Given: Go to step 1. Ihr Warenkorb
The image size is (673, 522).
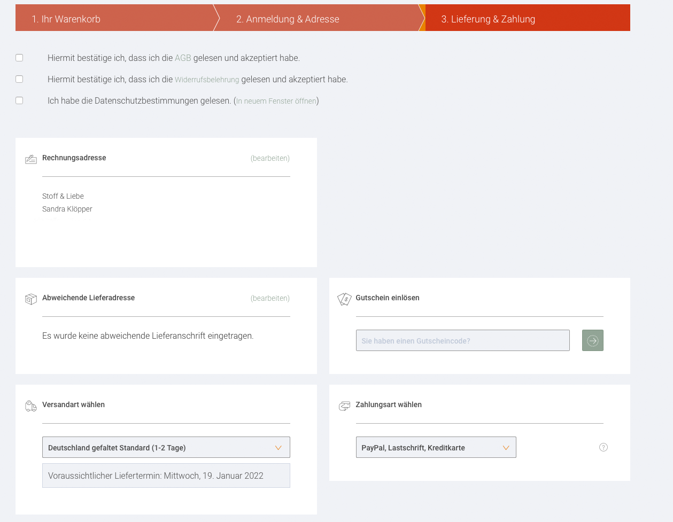Looking at the screenshot, I should pyautogui.click(x=66, y=19).
